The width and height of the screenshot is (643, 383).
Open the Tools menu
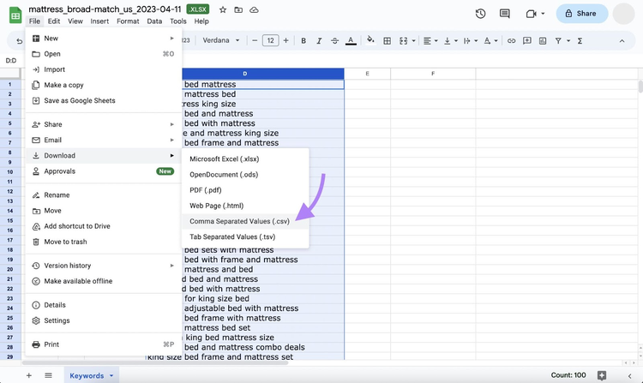(x=178, y=21)
